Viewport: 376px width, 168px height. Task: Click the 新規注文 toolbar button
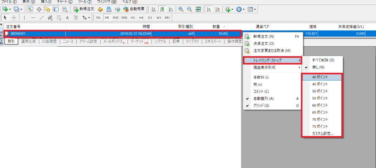click(x=83, y=9)
